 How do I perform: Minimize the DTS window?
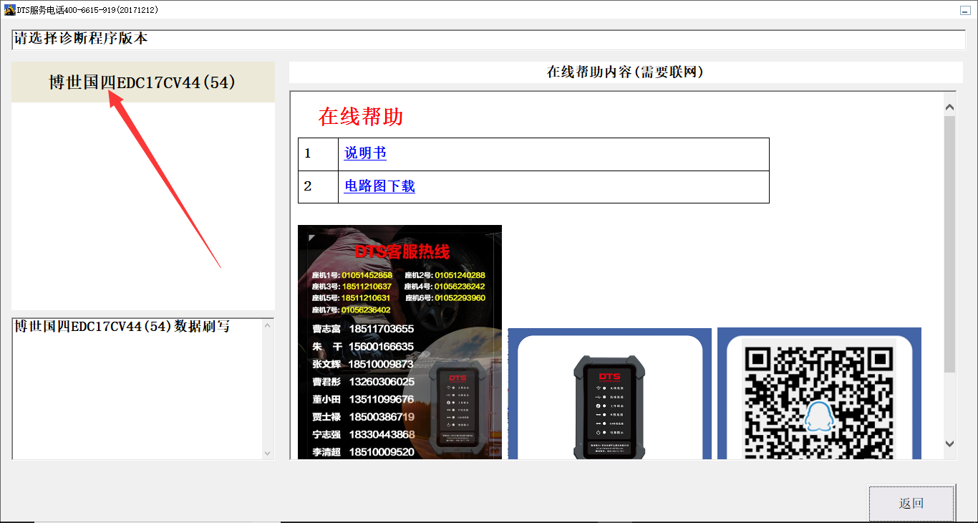tap(965, 10)
